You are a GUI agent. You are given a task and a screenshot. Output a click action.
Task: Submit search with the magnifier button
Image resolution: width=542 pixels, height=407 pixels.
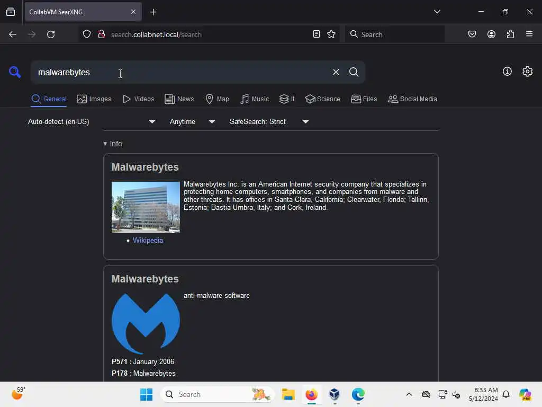(x=354, y=72)
